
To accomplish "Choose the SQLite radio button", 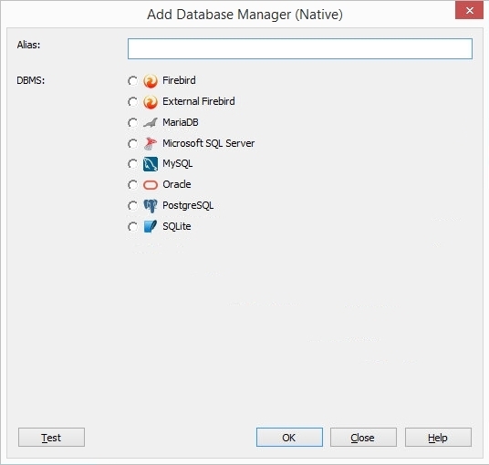I will (132, 227).
